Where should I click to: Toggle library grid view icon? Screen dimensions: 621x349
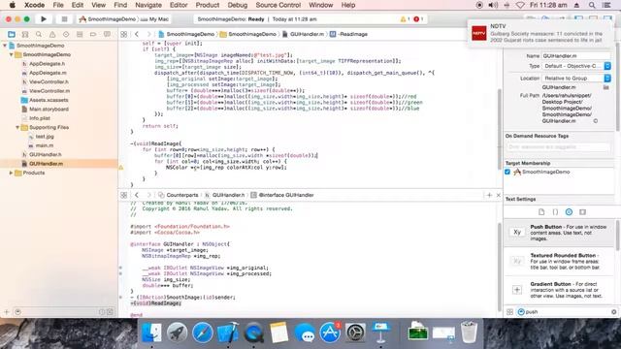pos(509,312)
